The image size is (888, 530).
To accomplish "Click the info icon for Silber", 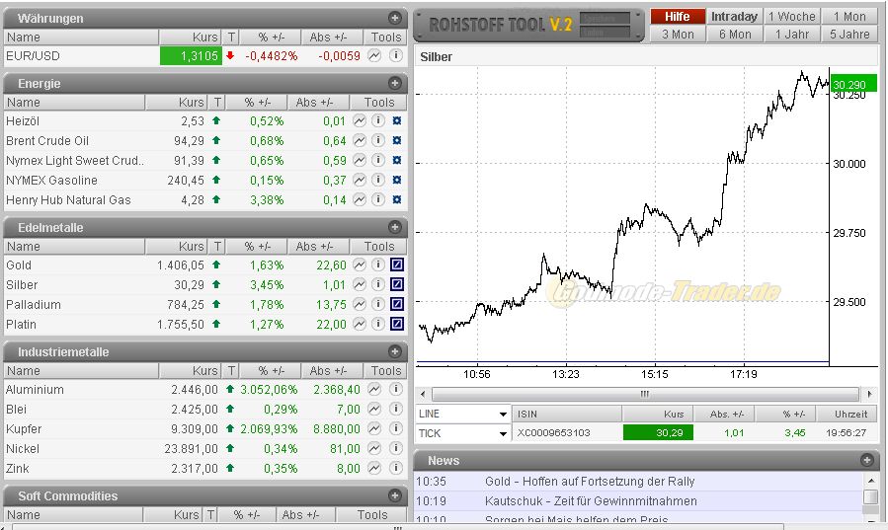I will tap(377, 285).
